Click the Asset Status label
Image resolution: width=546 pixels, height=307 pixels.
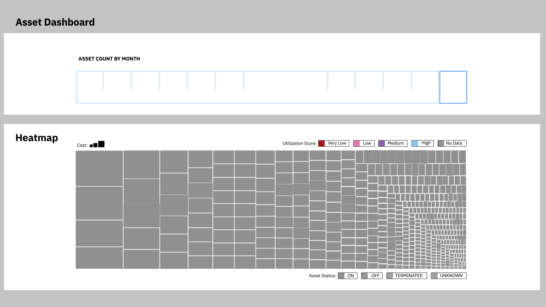pos(322,276)
